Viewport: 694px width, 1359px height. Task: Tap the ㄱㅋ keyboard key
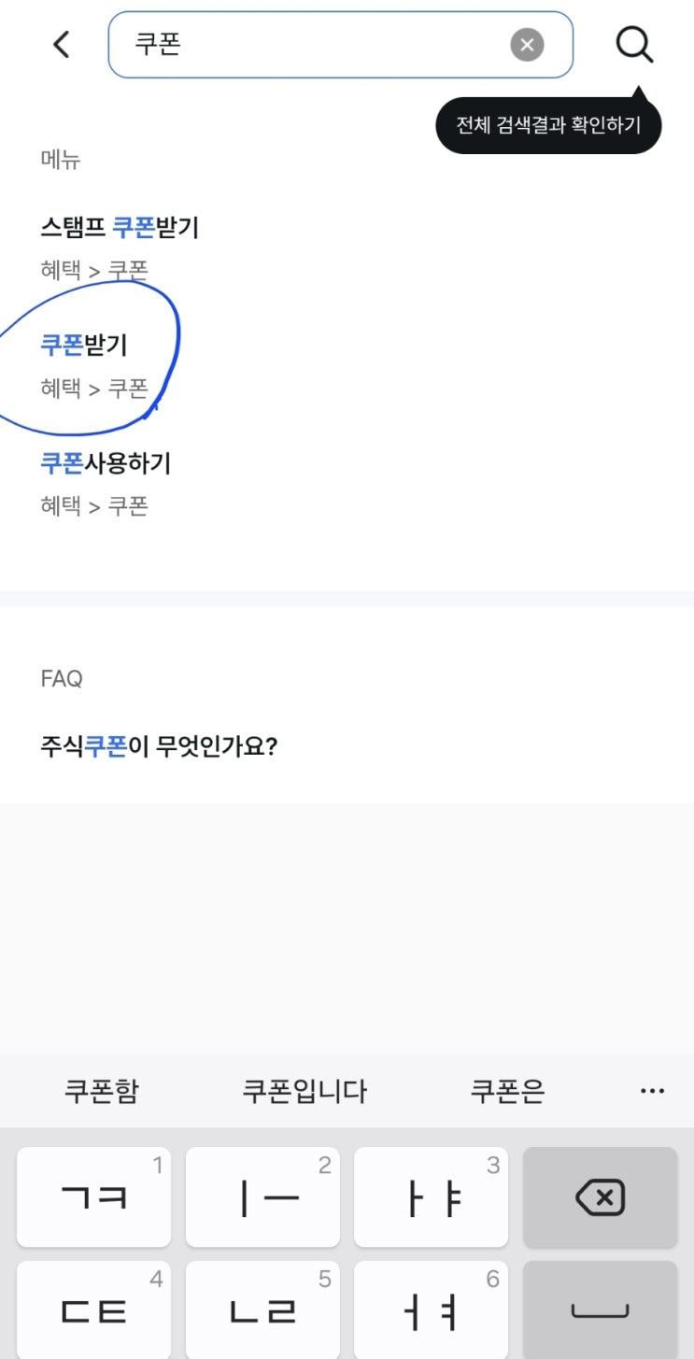pos(94,1197)
